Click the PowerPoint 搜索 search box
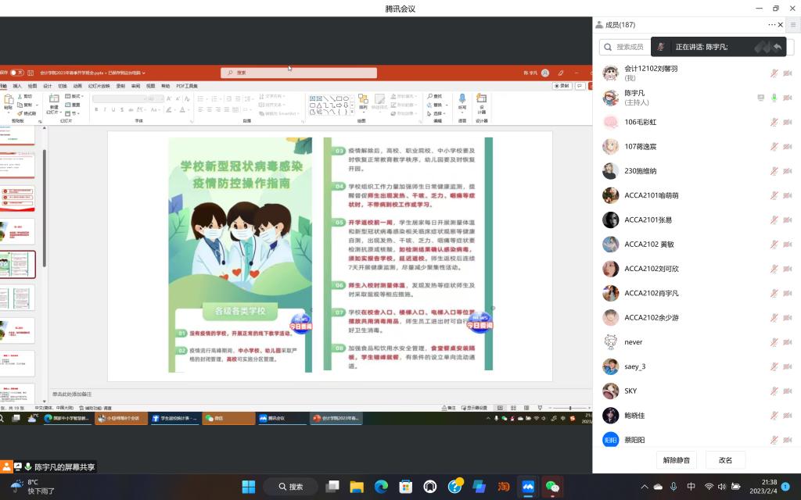Screen dimensions: 801x500 point(299,73)
